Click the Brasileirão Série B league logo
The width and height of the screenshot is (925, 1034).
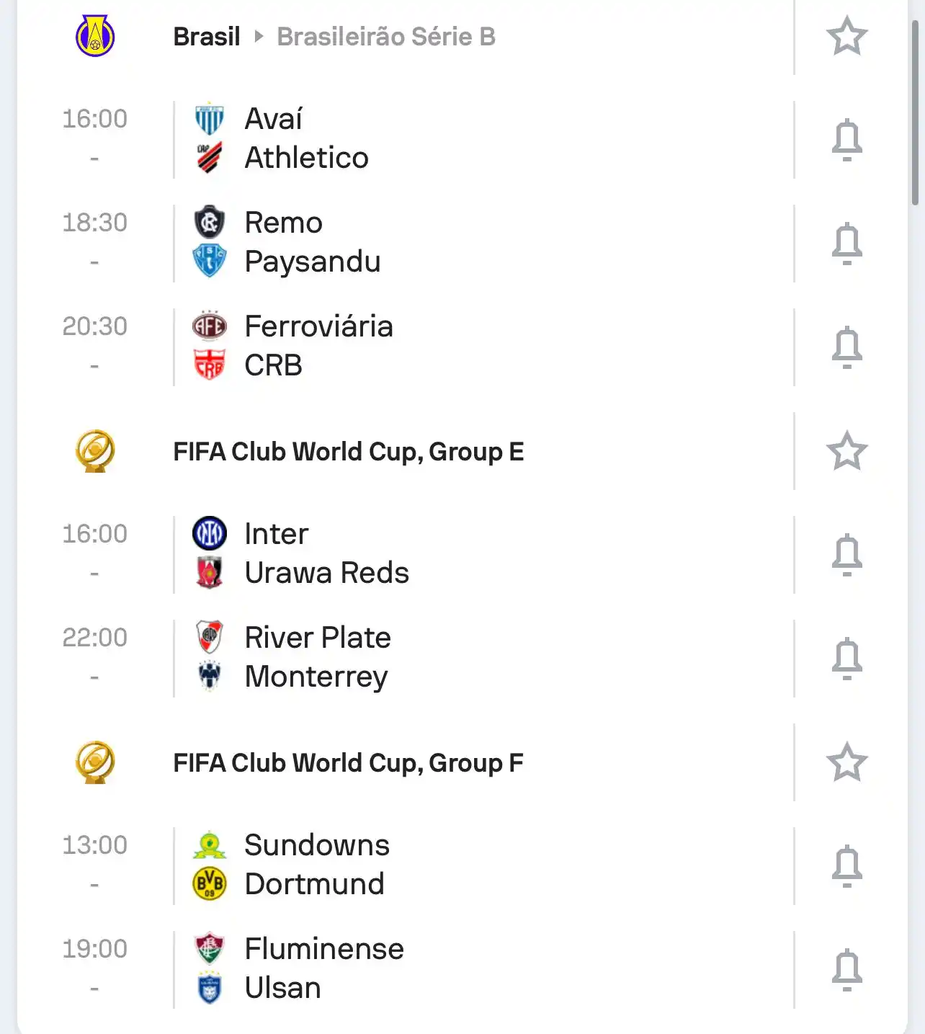[x=95, y=37]
